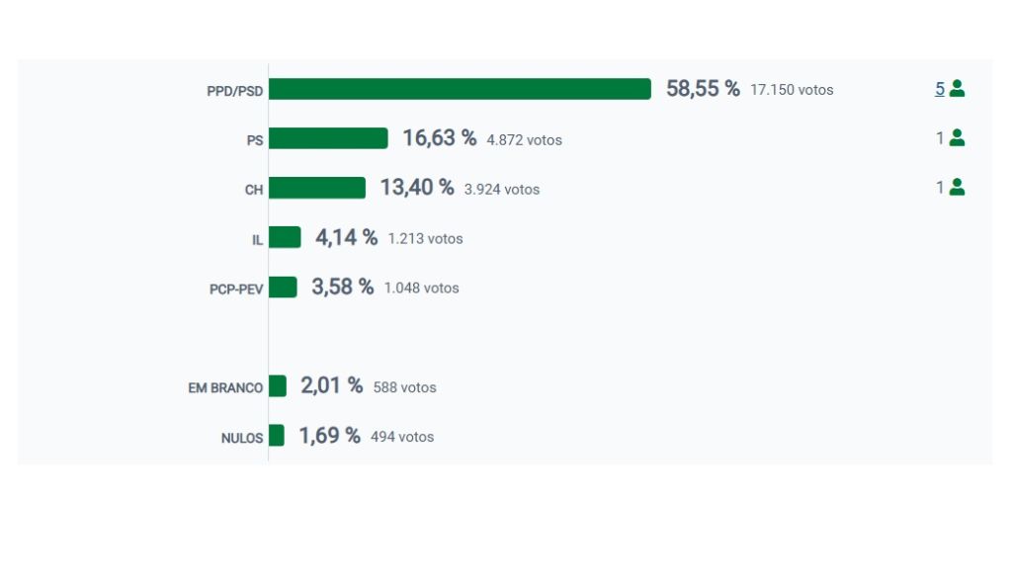Click the 16,63 % percentage for PS

439,138
